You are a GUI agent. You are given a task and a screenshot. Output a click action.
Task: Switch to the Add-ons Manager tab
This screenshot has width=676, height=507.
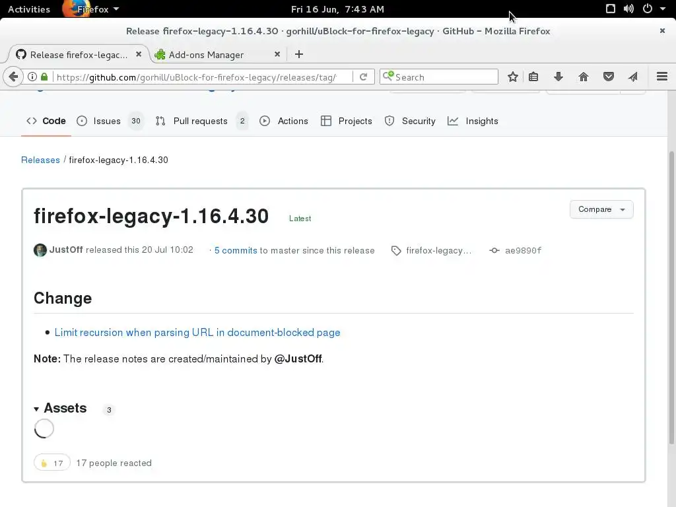click(217, 55)
